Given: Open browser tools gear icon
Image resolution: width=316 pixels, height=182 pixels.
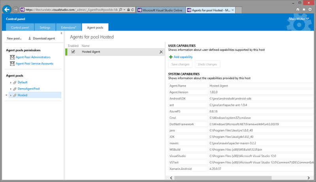Looking at the screenshot, I should click(x=310, y=9).
